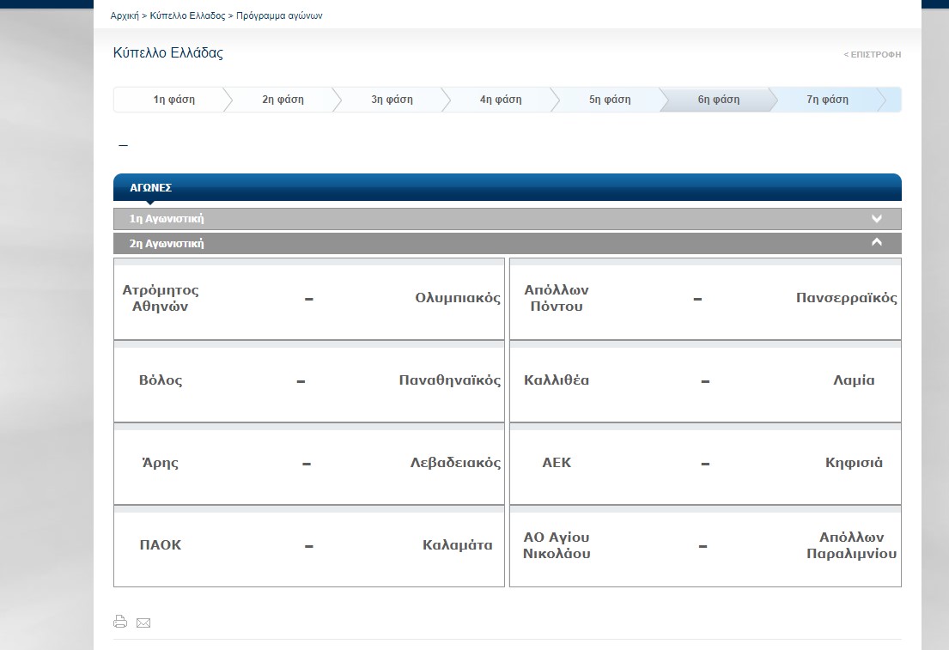
Task: Click the email envelope icon
Action: pos(143,623)
